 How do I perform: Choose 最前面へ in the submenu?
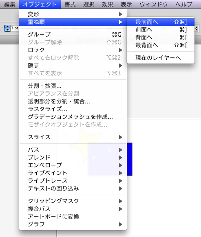[x=161, y=22]
